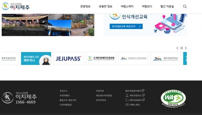This screenshot has width=202, height=115.
Task: Open the JEJUPASS partner banner
Action: (x=68, y=58)
